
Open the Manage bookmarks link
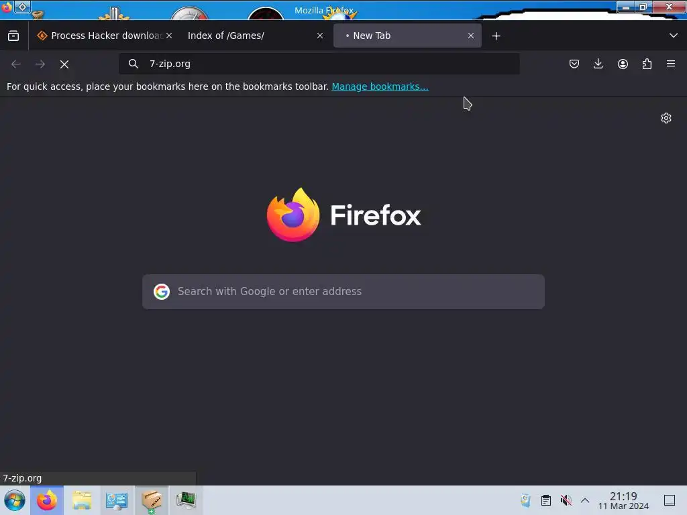[x=380, y=87]
